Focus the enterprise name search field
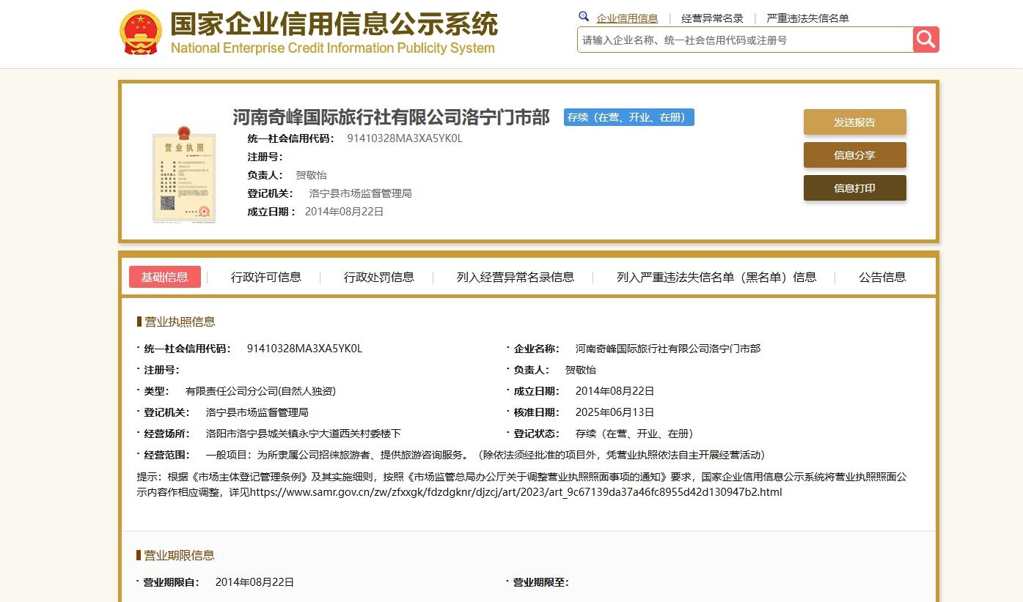 tap(745, 40)
